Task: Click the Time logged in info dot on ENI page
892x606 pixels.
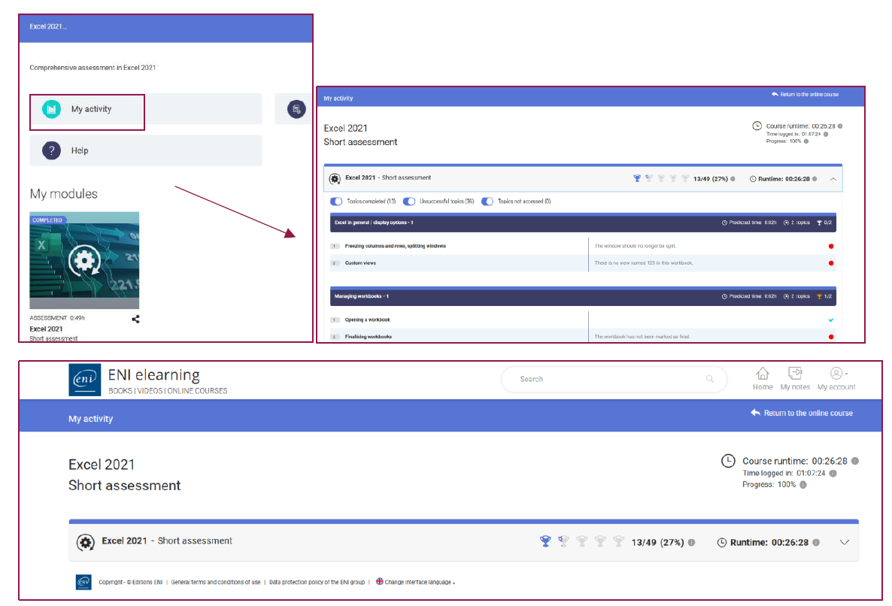Action: click(833, 473)
